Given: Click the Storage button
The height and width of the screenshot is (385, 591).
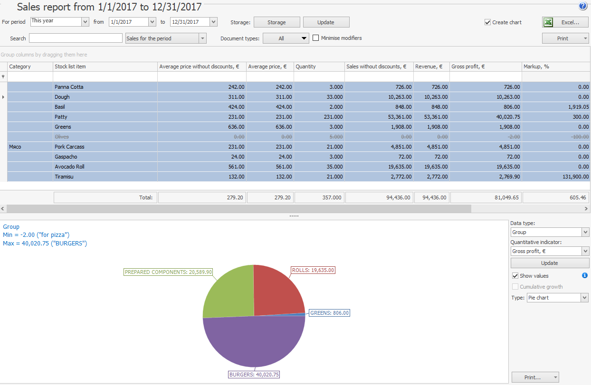Looking at the screenshot, I should pos(276,22).
